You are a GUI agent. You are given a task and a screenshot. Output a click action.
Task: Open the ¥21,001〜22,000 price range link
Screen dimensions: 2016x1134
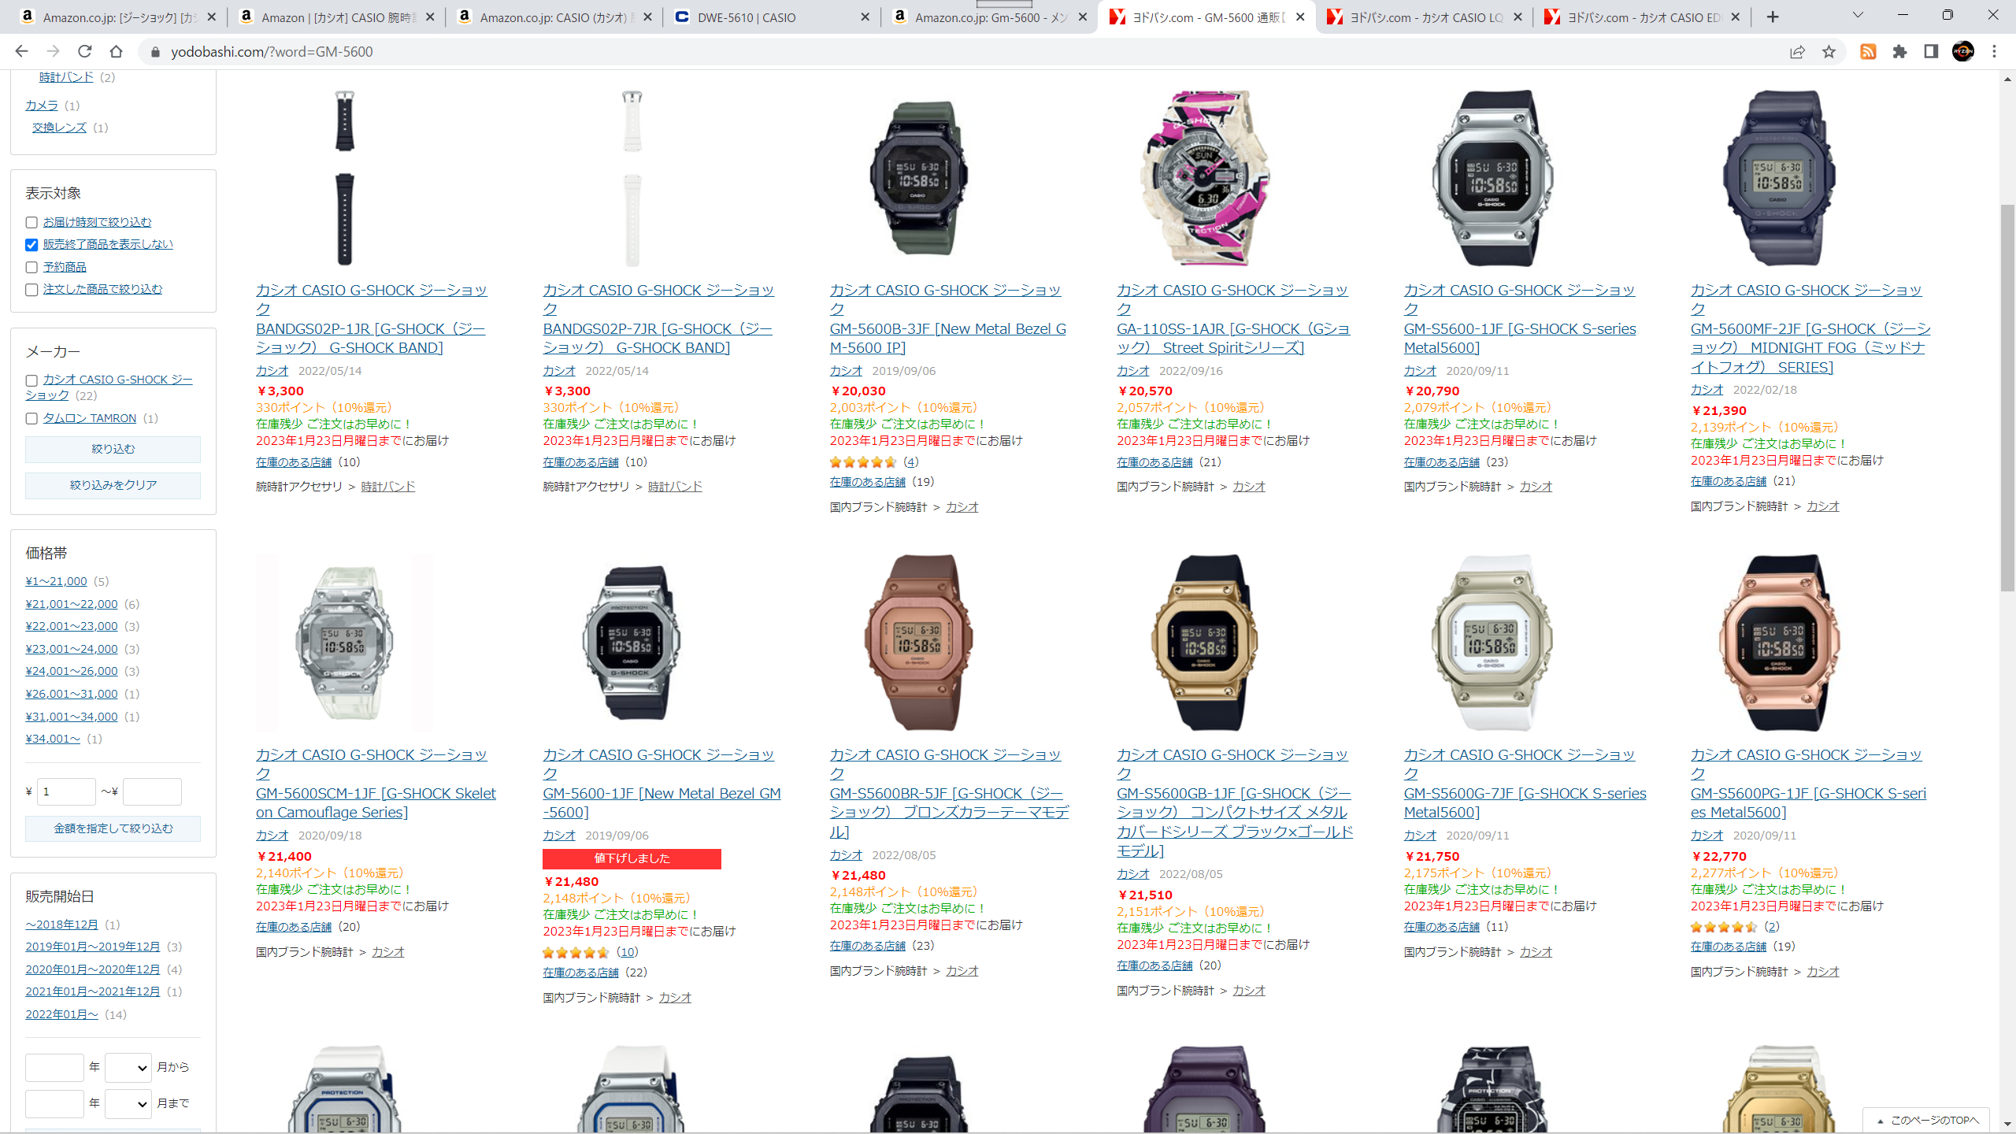(x=72, y=604)
